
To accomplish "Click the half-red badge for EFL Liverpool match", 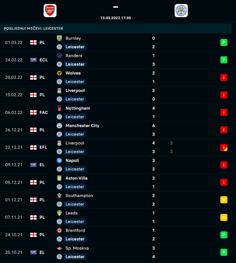I will coord(224,147).
